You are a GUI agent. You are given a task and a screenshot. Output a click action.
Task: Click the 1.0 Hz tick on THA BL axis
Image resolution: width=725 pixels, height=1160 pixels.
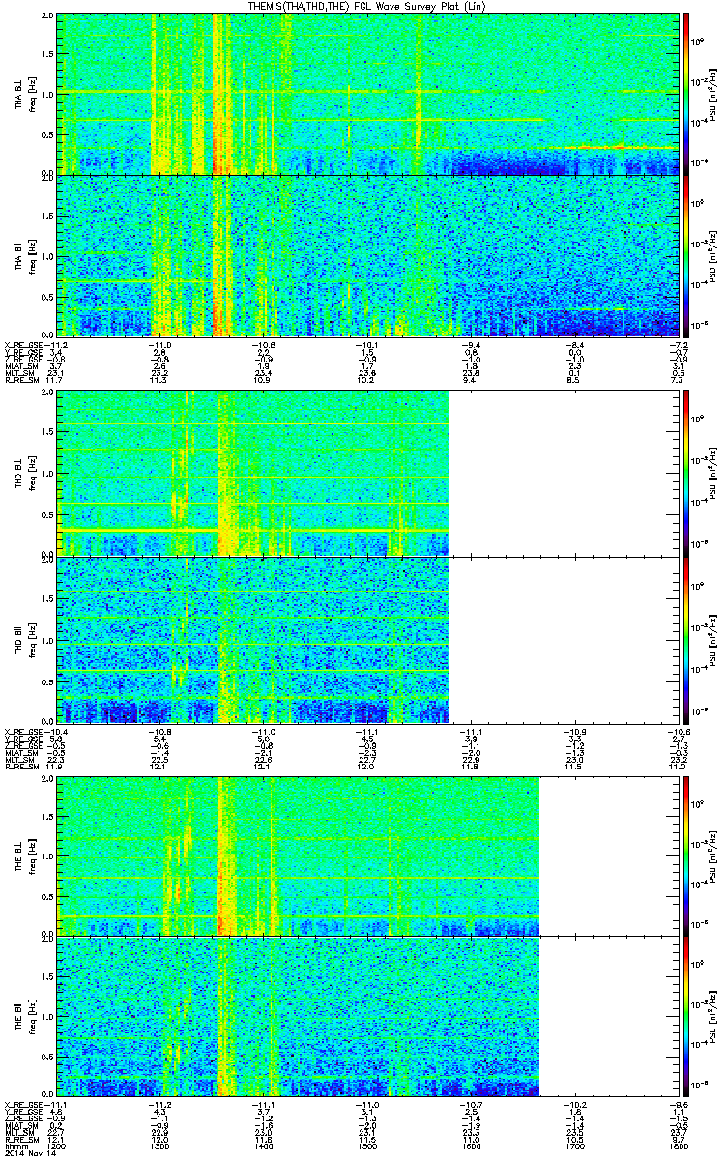pos(46,94)
